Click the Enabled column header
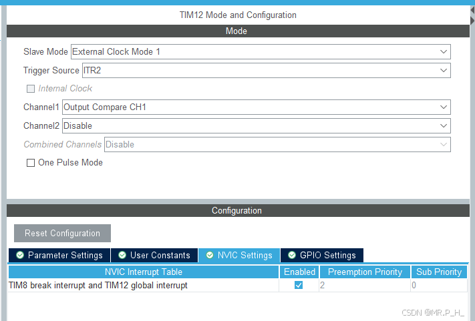This screenshot has height=321, width=475. coord(299,272)
